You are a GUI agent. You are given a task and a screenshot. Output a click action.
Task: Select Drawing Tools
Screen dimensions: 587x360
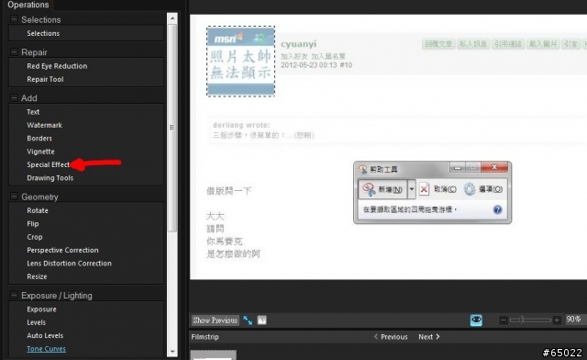click(x=50, y=178)
